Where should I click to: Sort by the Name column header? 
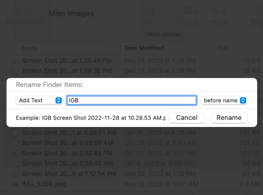(29, 48)
